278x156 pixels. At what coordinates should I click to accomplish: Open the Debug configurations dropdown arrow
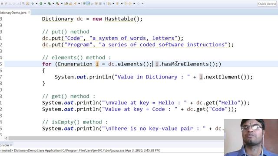click(x=36, y=3)
